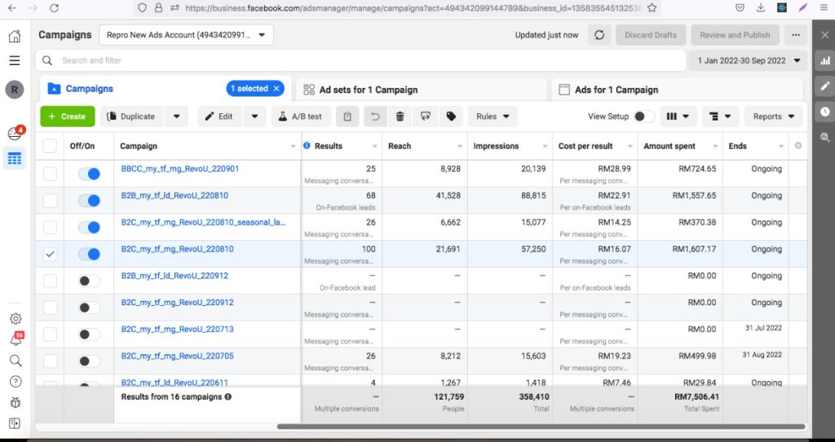The height and width of the screenshot is (442, 835).
Task: Click the Edit button
Action: 219,116
